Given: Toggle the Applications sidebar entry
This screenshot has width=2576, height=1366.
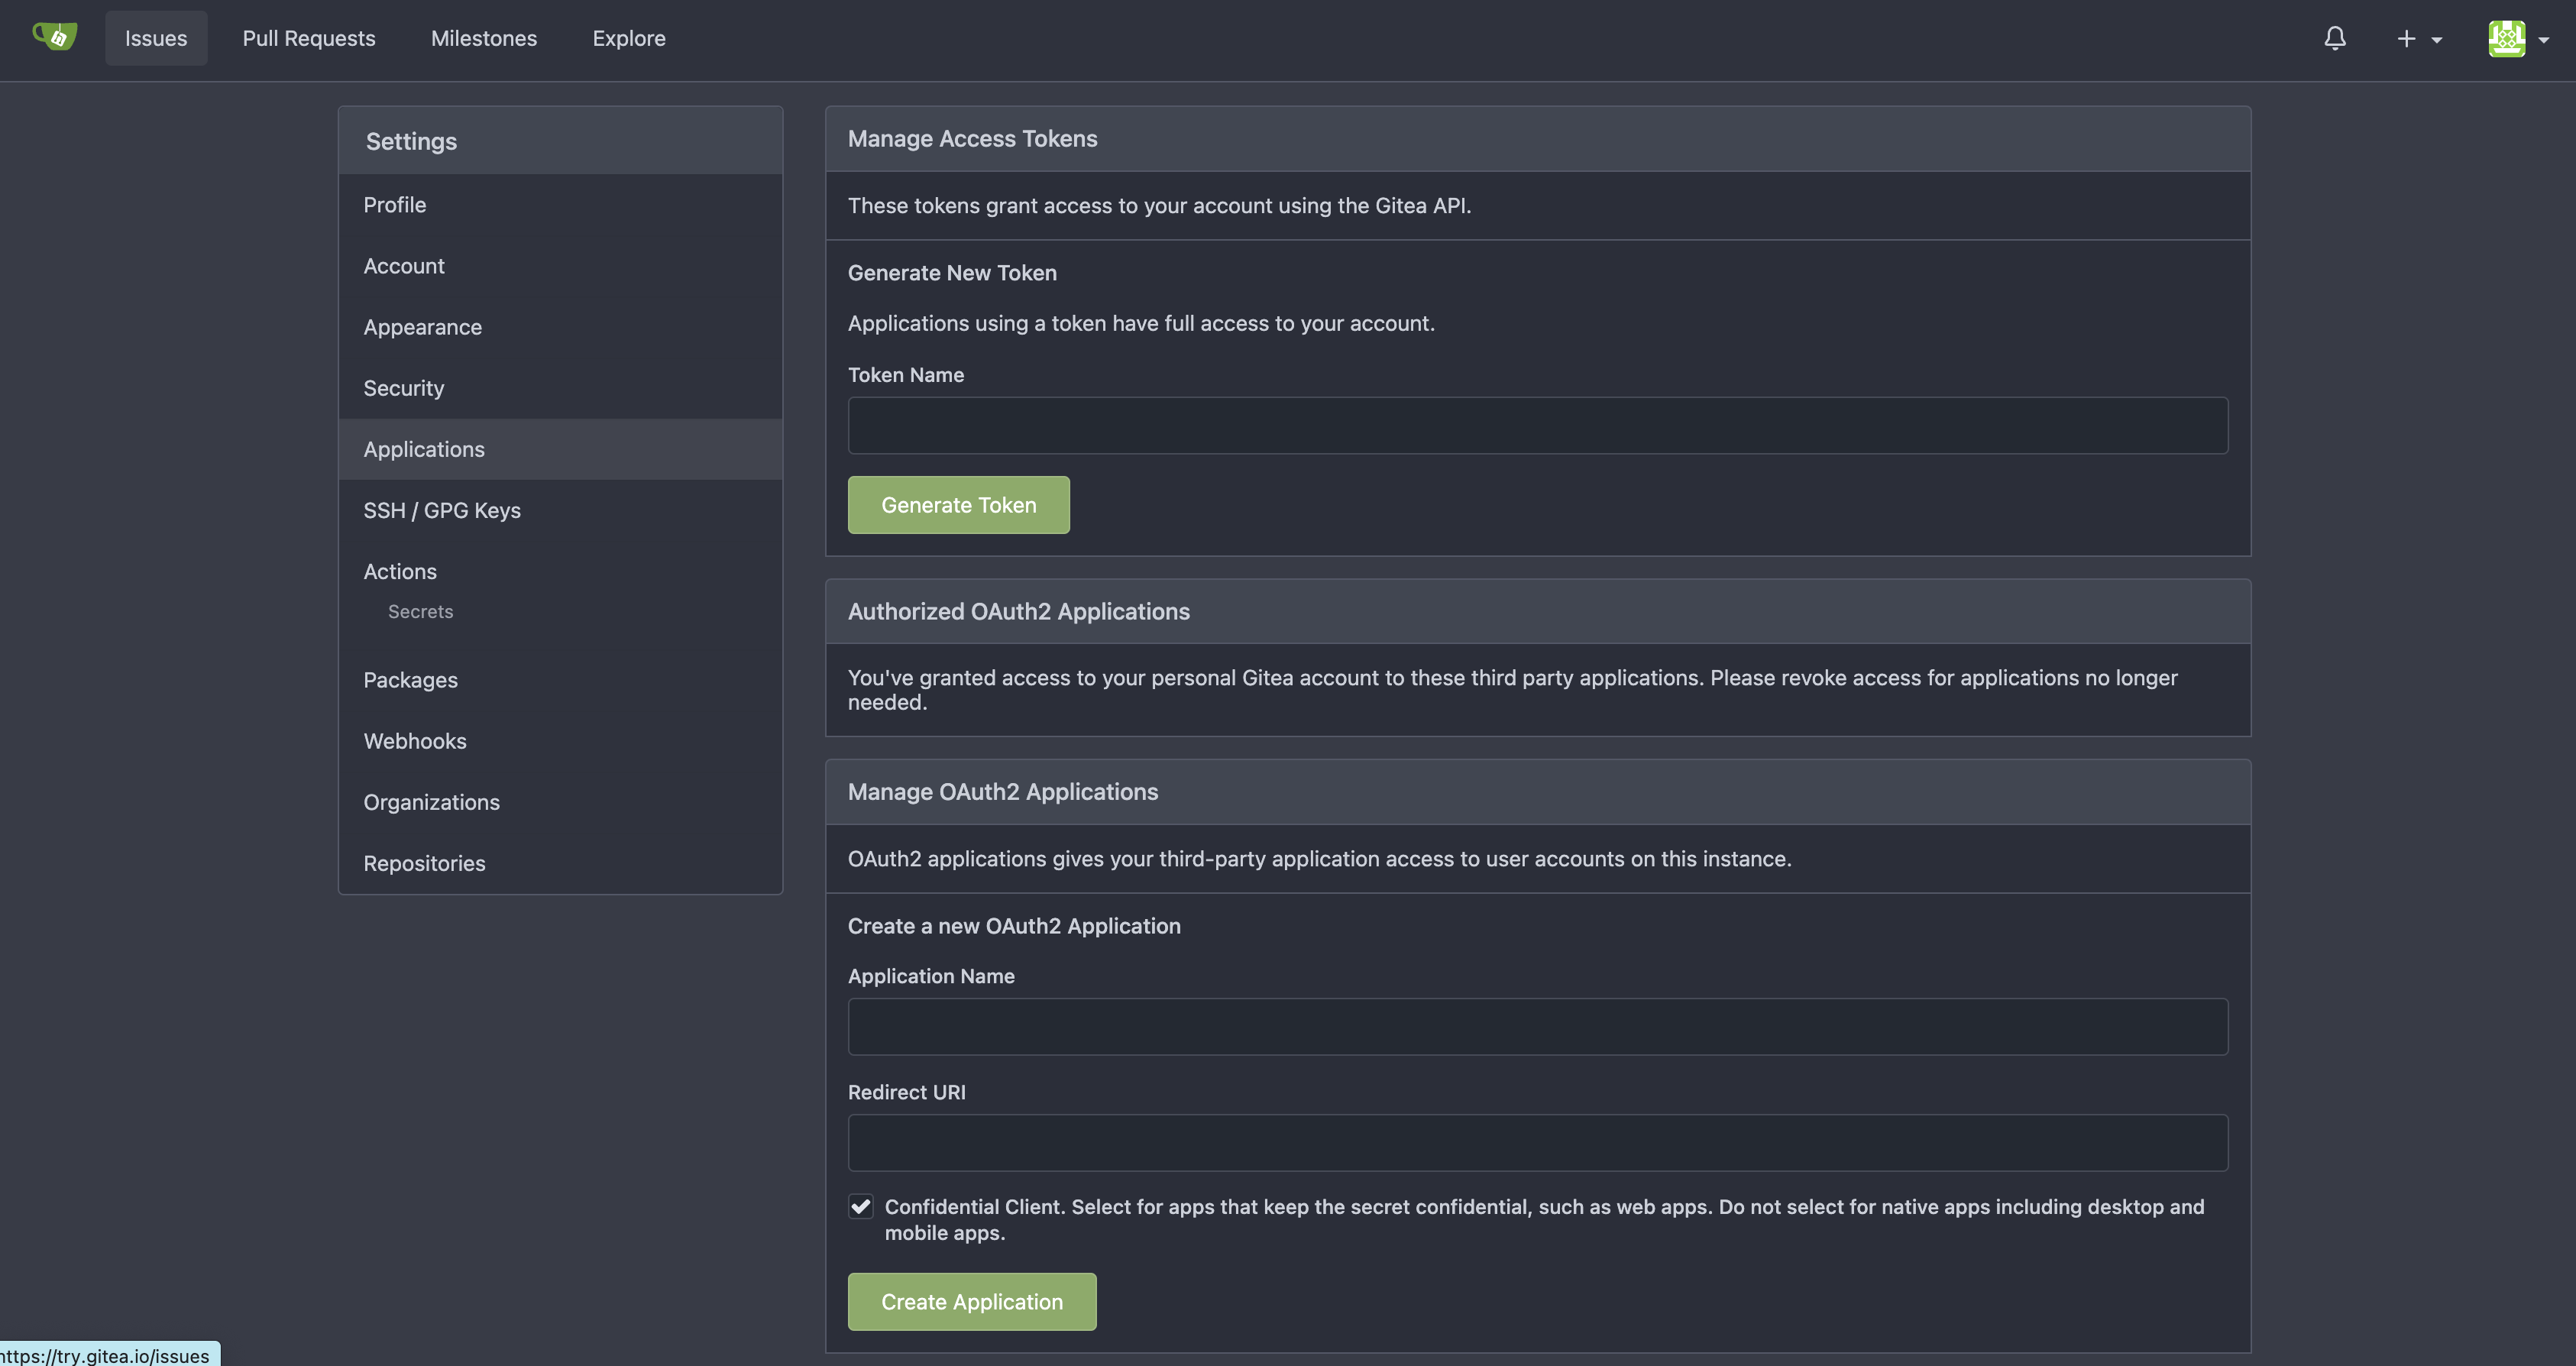Looking at the screenshot, I should (423, 449).
